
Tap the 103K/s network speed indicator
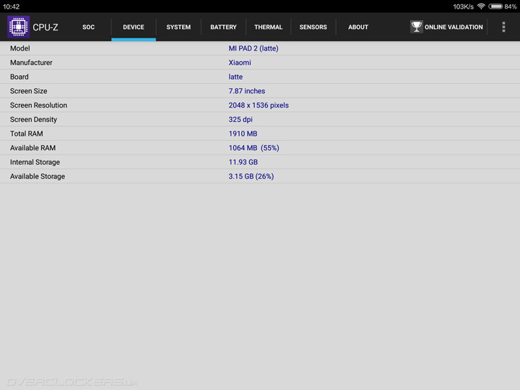463,6
